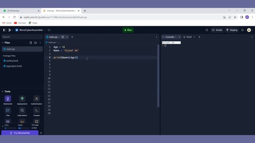Expand the CPU RAM resources panel

2,126
